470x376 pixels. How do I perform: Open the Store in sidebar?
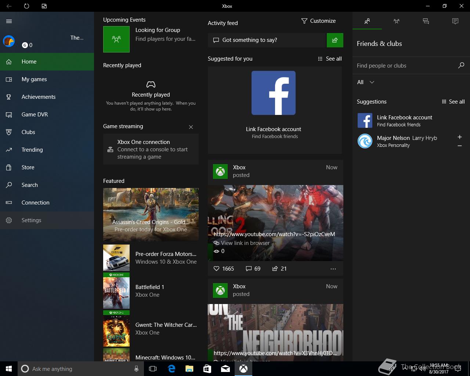[x=47, y=167]
